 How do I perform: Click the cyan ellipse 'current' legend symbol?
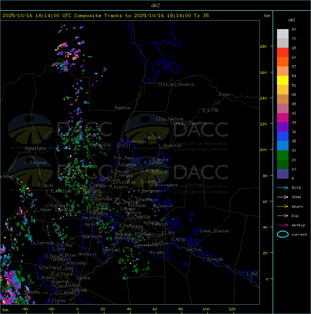[x=283, y=234]
